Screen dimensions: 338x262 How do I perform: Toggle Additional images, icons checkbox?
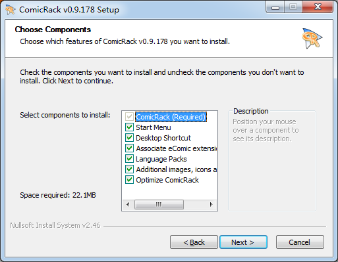(129, 169)
